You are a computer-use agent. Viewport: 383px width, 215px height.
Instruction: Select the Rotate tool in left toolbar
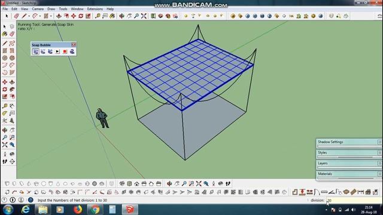coord(5,89)
